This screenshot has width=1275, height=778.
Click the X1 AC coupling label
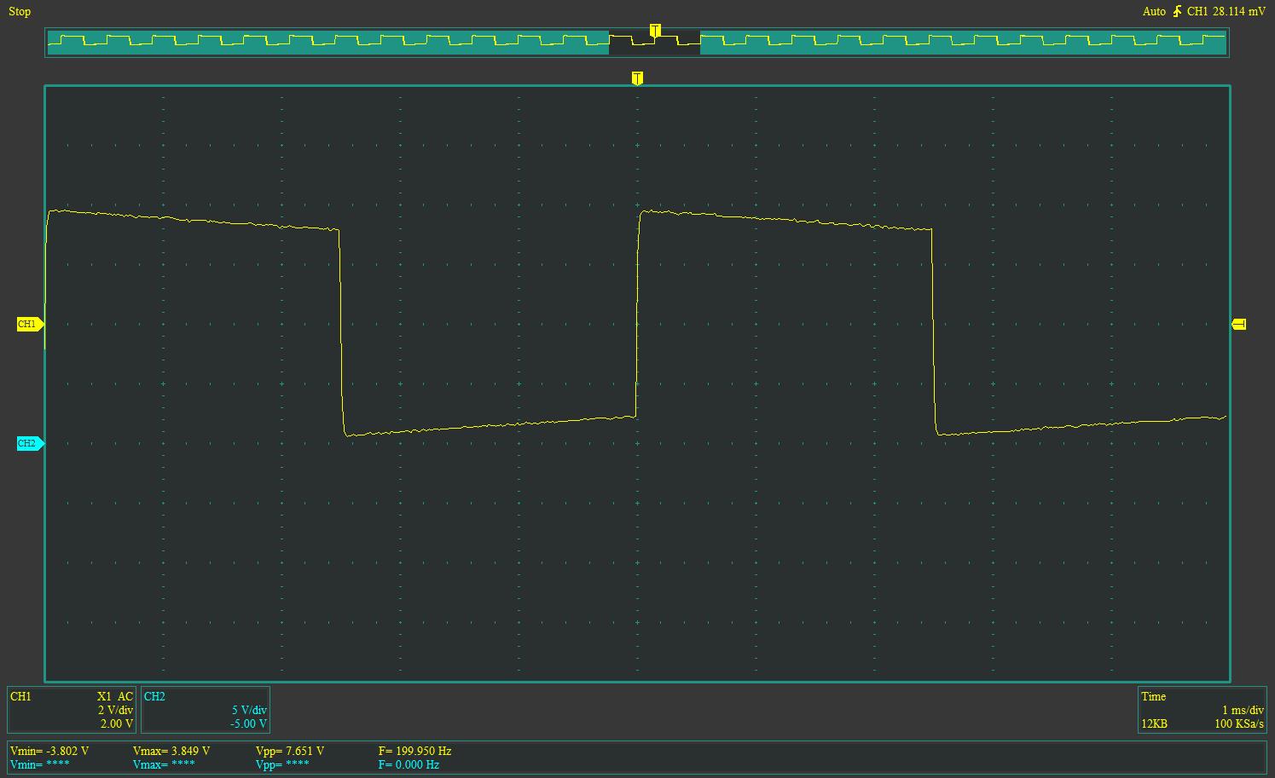click(x=115, y=696)
